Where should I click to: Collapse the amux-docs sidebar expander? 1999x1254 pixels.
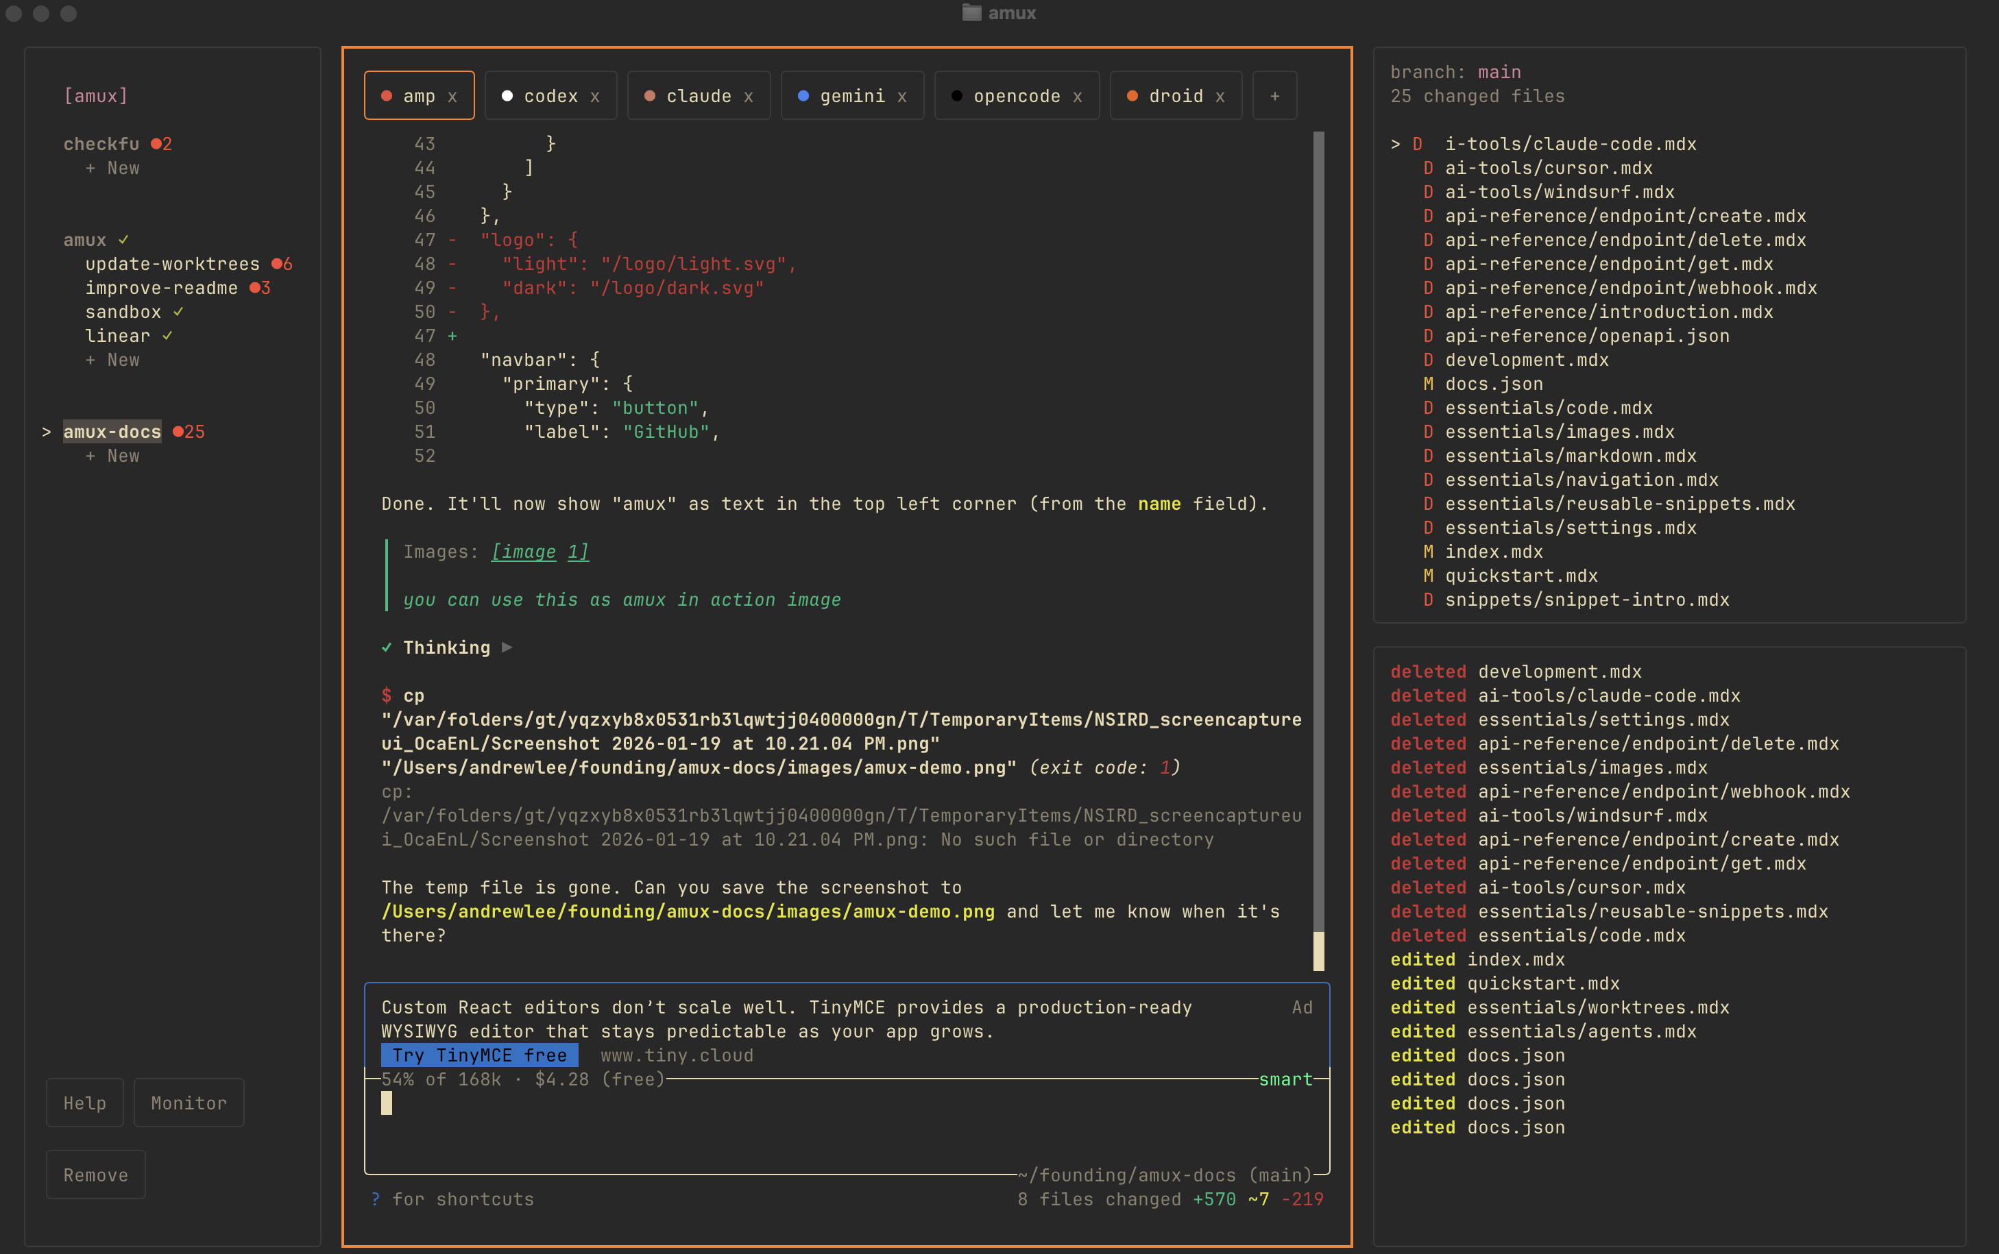click(47, 431)
